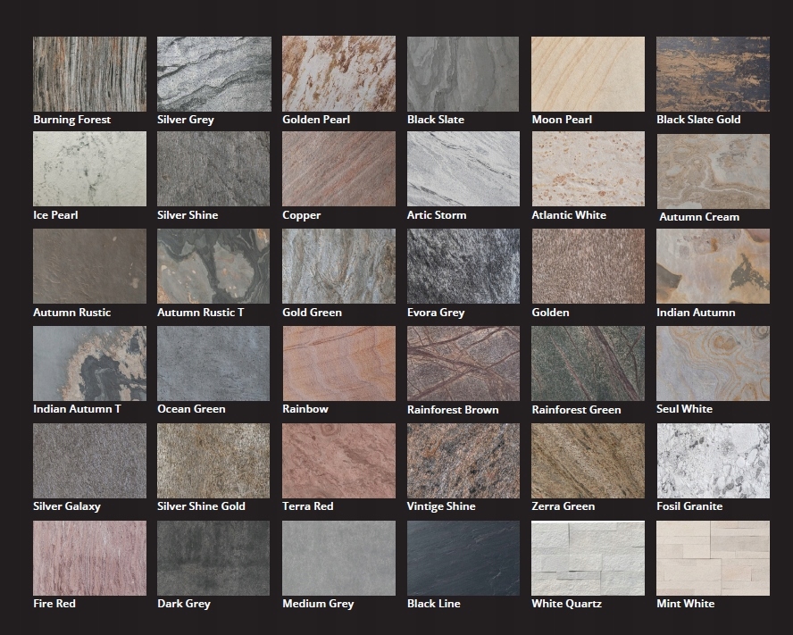Pick the Copper stone swatch
The image size is (793, 635).
[x=338, y=169]
